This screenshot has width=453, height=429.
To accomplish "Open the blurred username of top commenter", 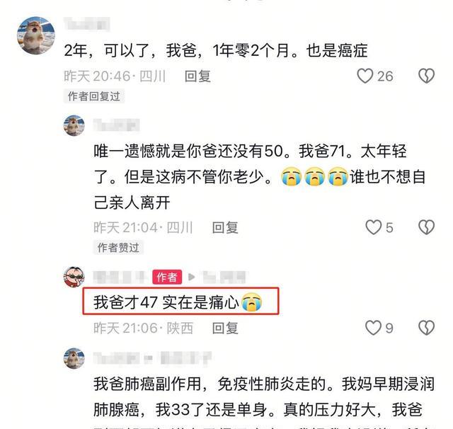I will tap(86, 23).
